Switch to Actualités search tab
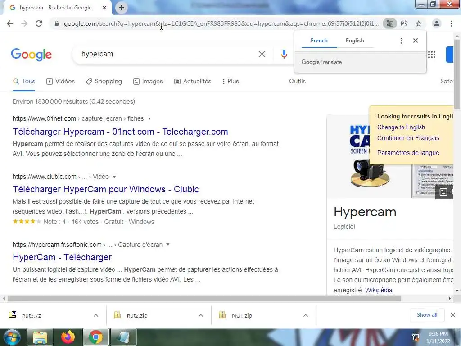This screenshot has width=461, height=346. point(193,82)
